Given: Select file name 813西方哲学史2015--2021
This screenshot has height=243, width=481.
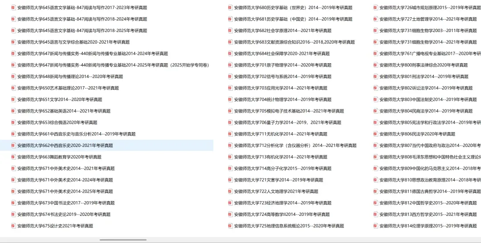Looking at the screenshot, I should 428,214.
